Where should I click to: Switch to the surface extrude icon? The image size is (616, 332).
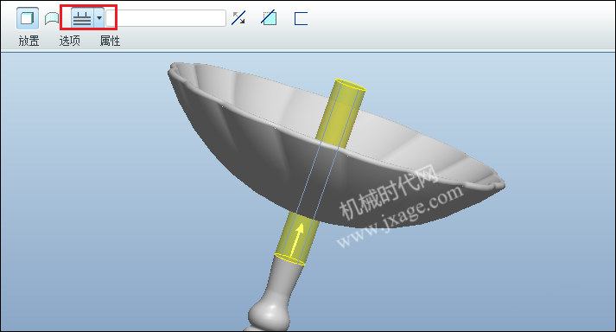click(52, 18)
